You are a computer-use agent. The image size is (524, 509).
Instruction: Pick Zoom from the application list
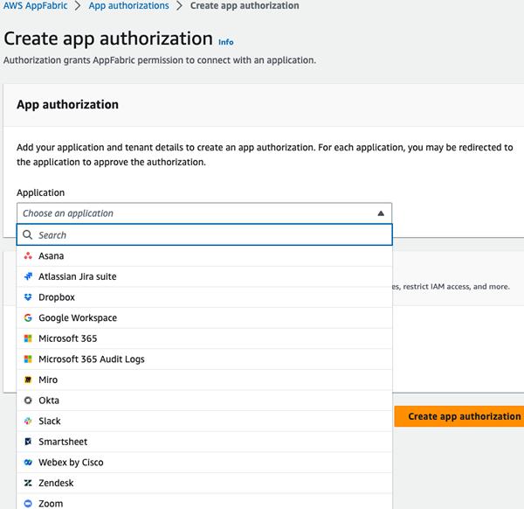click(51, 503)
